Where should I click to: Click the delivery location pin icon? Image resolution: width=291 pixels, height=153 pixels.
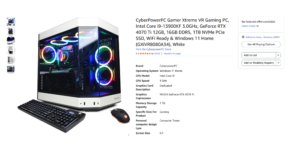point(243,37)
